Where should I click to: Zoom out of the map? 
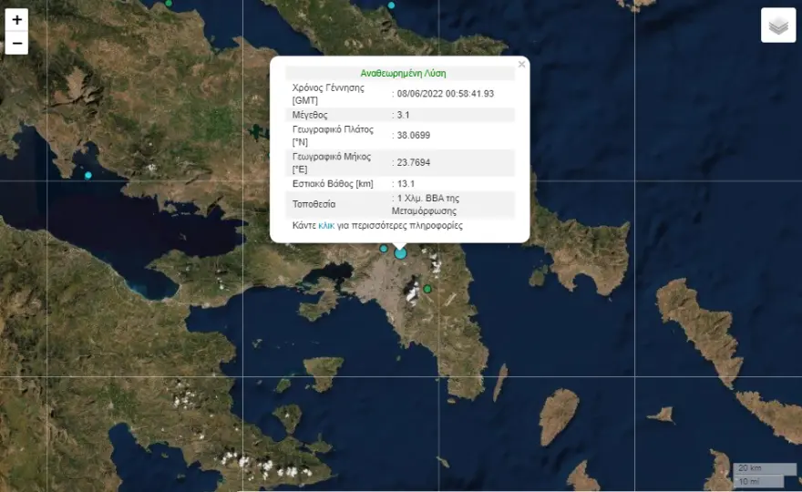coord(16,43)
